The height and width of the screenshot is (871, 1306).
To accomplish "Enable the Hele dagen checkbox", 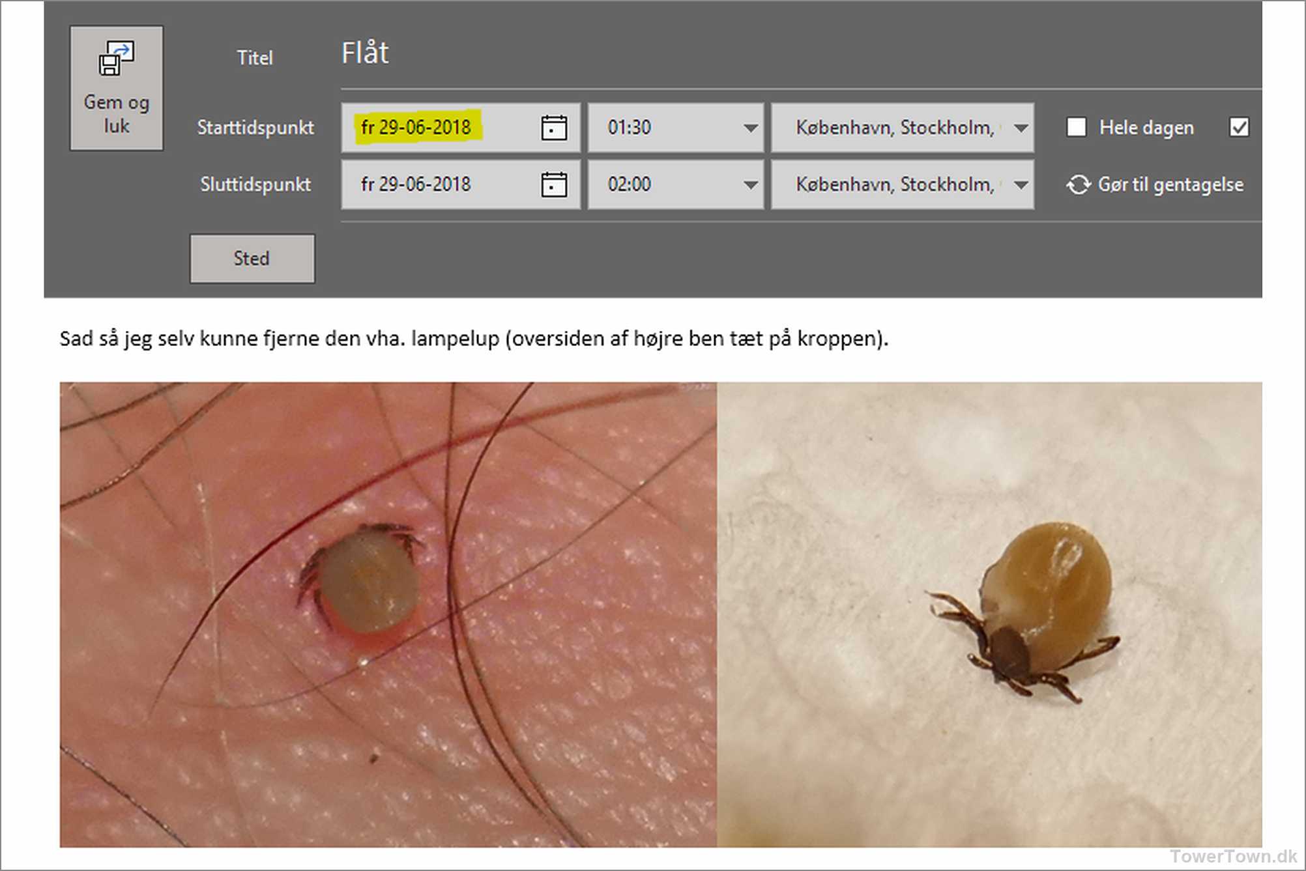I will pos(1076,127).
